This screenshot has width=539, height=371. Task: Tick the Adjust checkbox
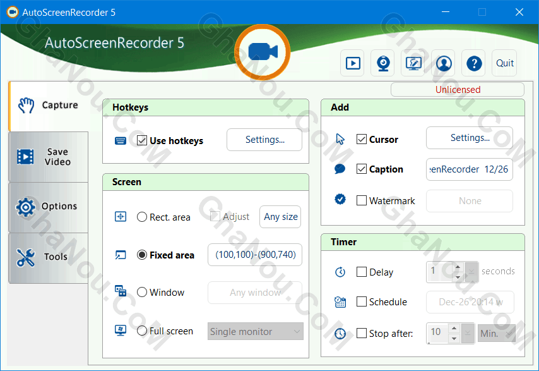(x=215, y=216)
